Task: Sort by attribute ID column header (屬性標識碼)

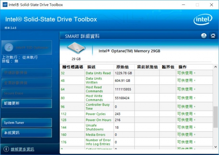Action: pyautogui.click(x=73, y=67)
